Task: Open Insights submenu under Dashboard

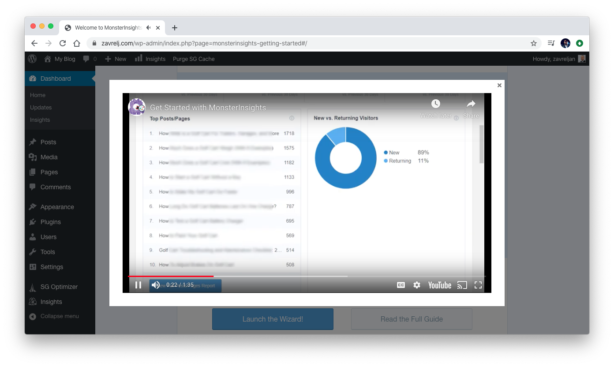Action: pos(40,120)
